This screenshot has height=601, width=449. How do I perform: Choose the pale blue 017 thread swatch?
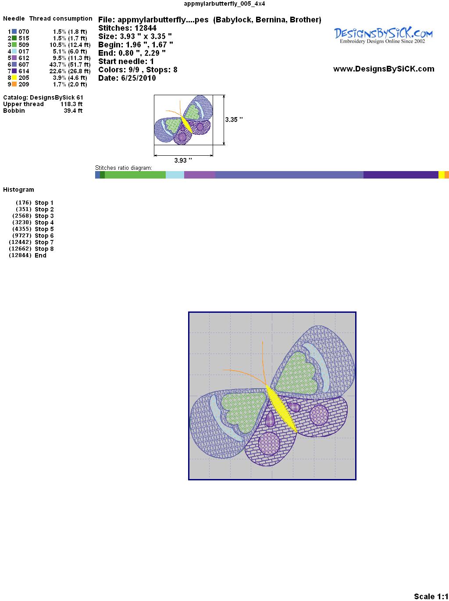14,51
